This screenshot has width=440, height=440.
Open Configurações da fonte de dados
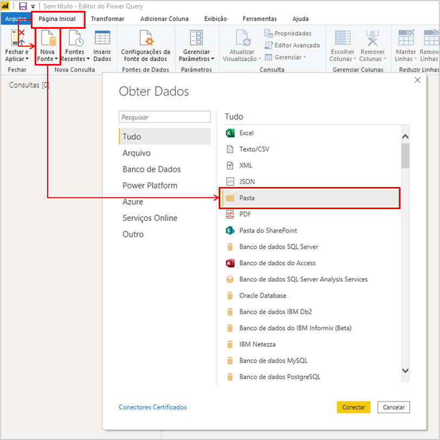click(x=146, y=39)
